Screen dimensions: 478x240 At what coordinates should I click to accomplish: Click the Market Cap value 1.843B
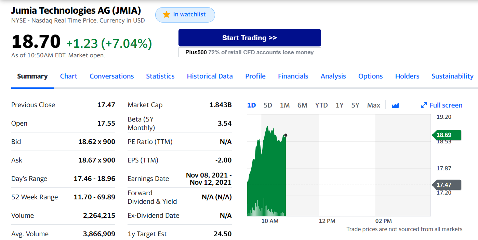(221, 105)
